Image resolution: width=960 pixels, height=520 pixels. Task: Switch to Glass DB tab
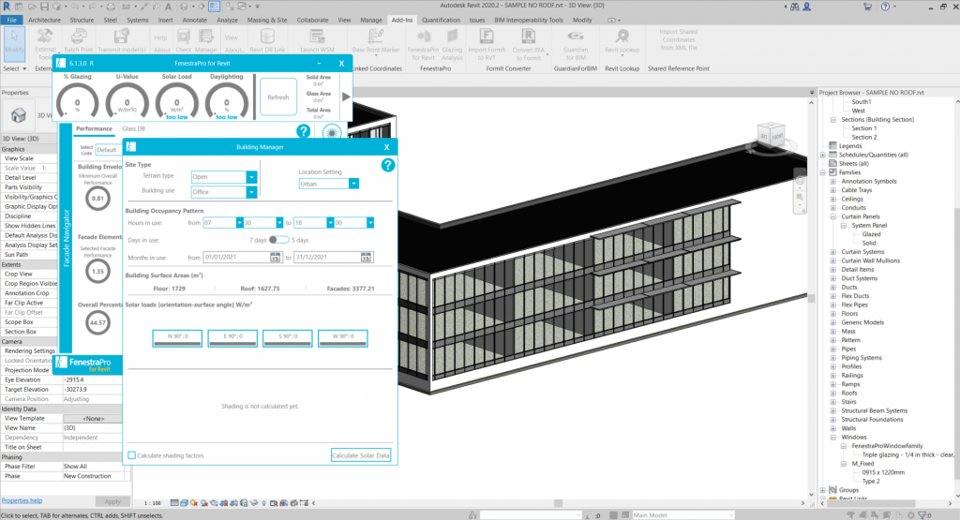[133, 128]
